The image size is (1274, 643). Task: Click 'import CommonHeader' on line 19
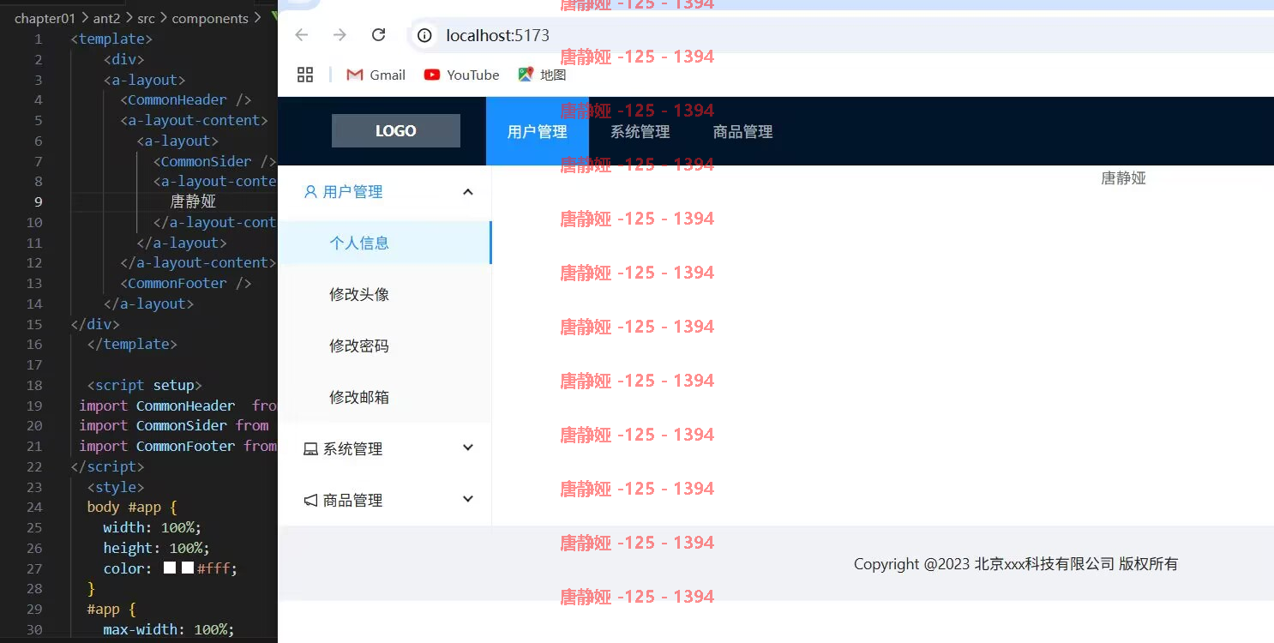pyautogui.click(x=157, y=406)
